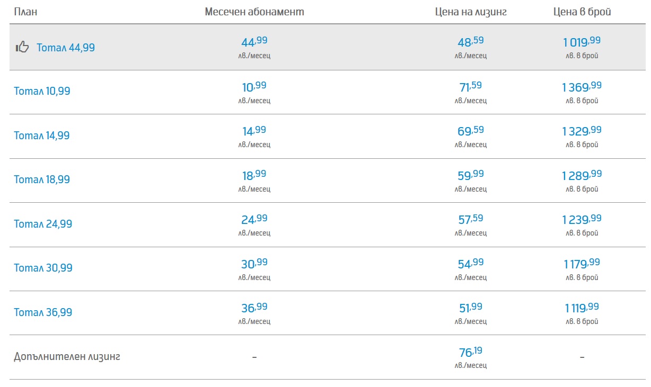651x387 pixels.
Task: Select the Тотал 36,99 plan link
Action: [x=43, y=312]
